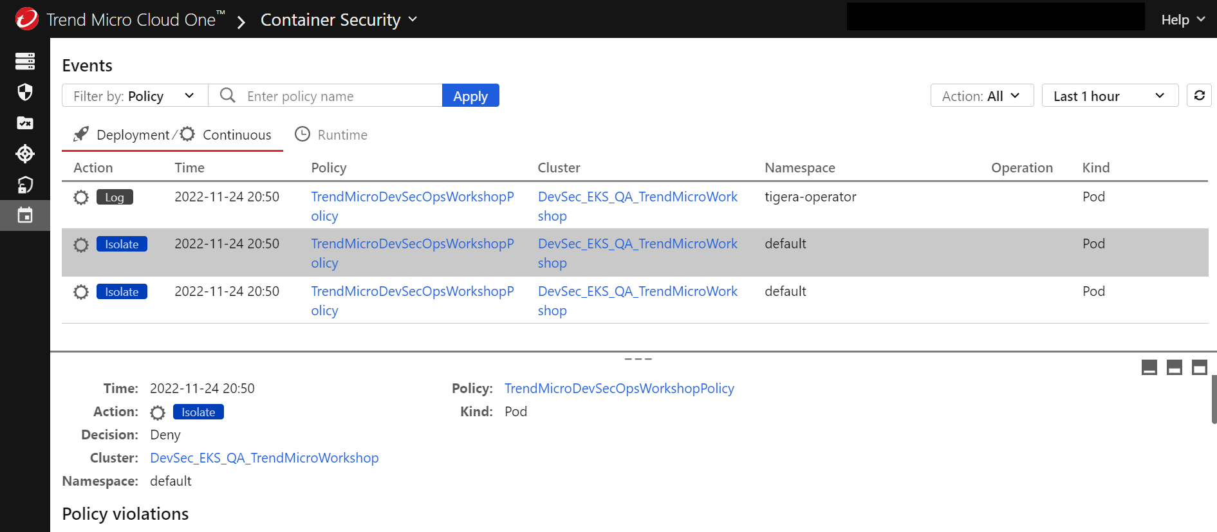
Task: Open the Filter by Policy dropdown
Action: click(x=135, y=95)
